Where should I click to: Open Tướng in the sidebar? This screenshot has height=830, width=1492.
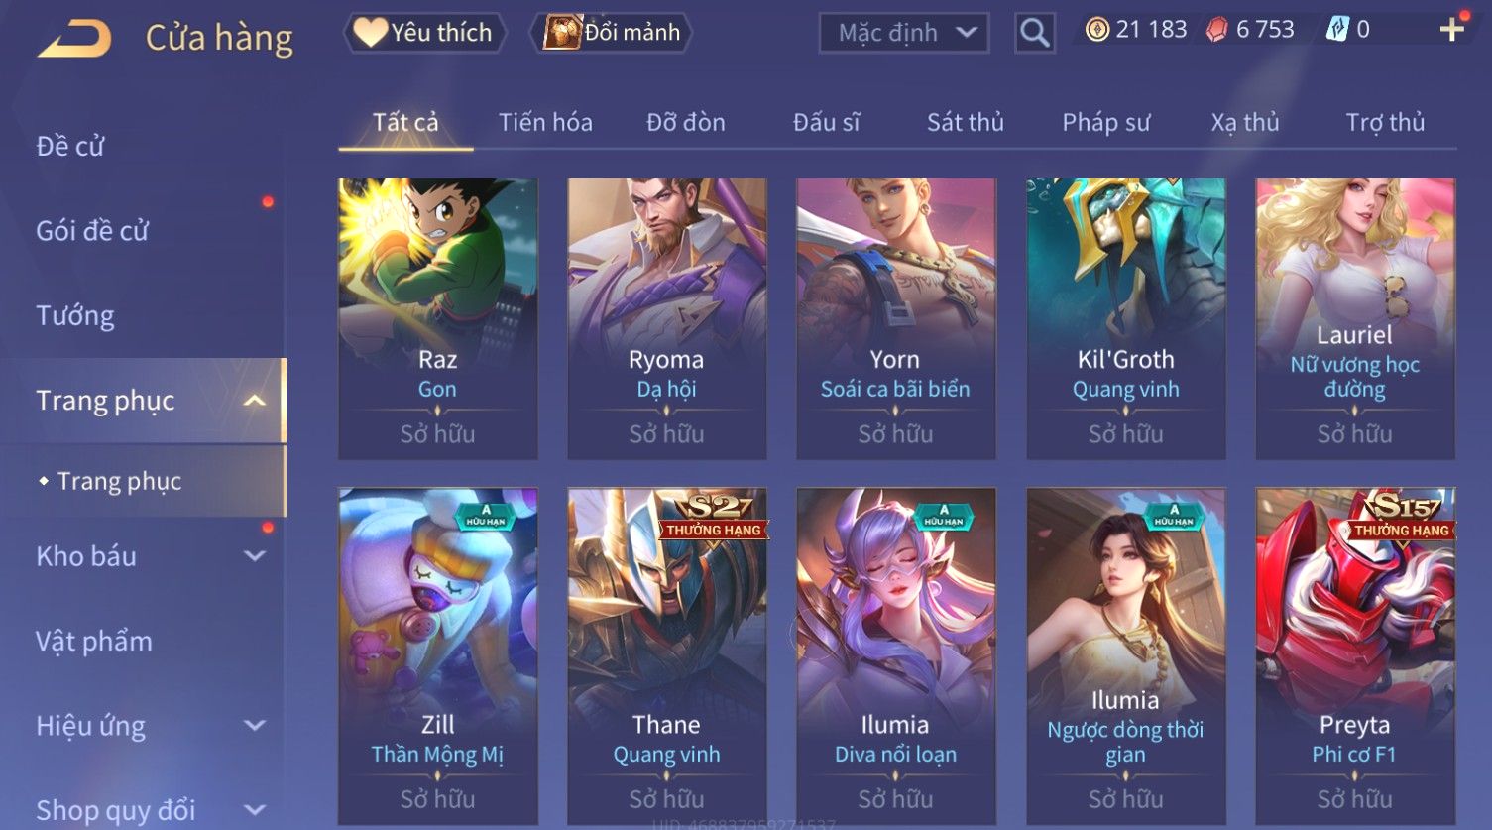coord(75,316)
